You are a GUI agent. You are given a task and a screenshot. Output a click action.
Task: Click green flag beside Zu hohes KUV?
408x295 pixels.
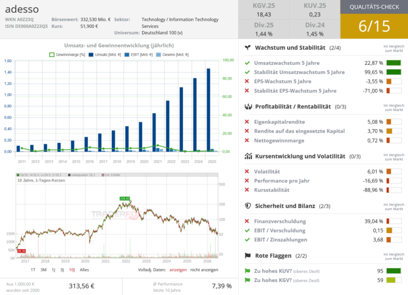tap(248, 271)
